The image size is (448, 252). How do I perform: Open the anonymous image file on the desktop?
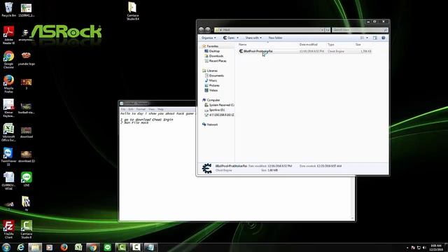pyautogui.click(x=26, y=35)
